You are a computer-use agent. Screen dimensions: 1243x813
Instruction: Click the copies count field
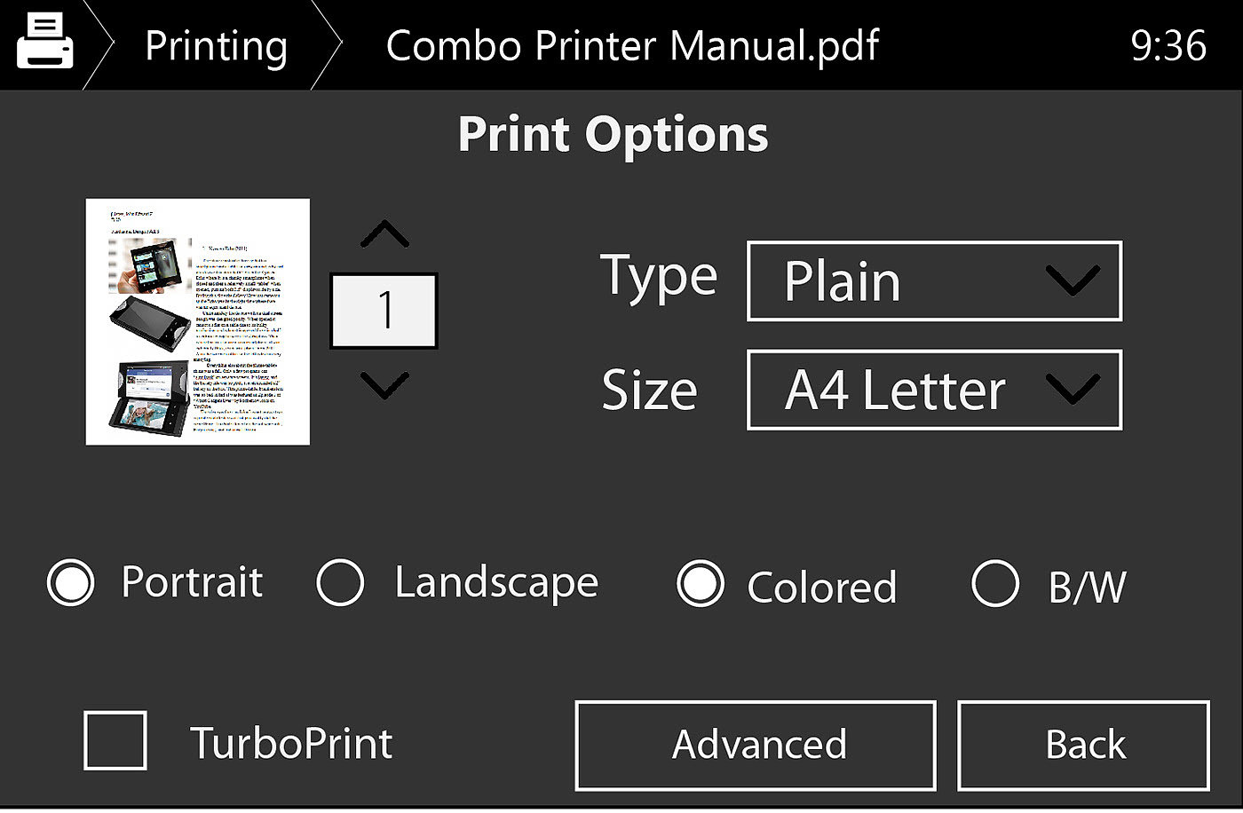[x=384, y=311]
